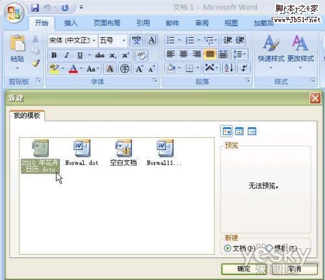Switch to the 引用 ribbon tab
The width and height of the screenshot is (325, 280).
143,23
